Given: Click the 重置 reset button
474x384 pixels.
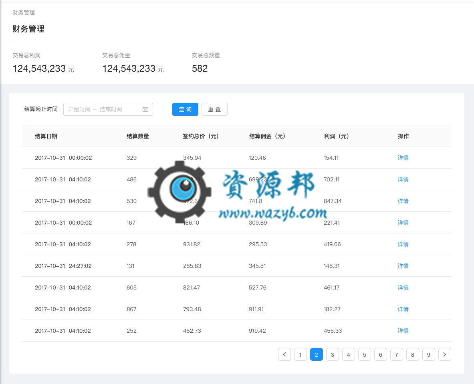Looking at the screenshot, I should point(215,109).
